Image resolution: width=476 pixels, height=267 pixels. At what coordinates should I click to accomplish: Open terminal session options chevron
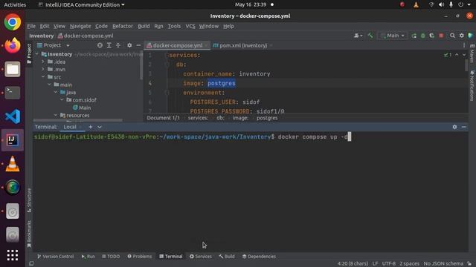[100, 127]
